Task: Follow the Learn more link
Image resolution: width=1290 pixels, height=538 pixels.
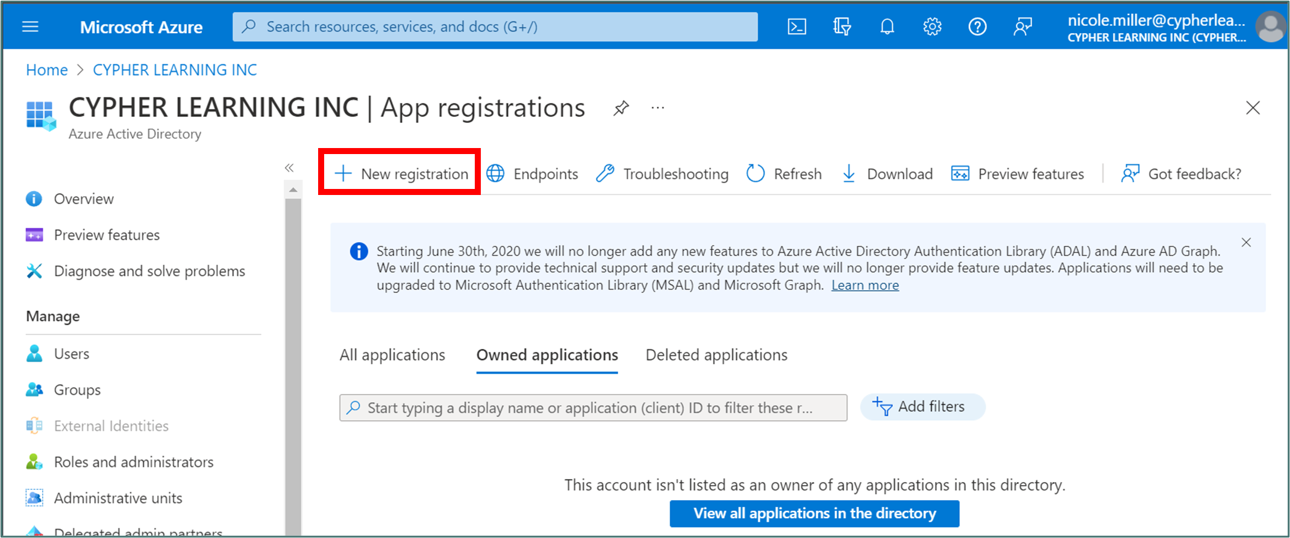Action: point(865,285)
